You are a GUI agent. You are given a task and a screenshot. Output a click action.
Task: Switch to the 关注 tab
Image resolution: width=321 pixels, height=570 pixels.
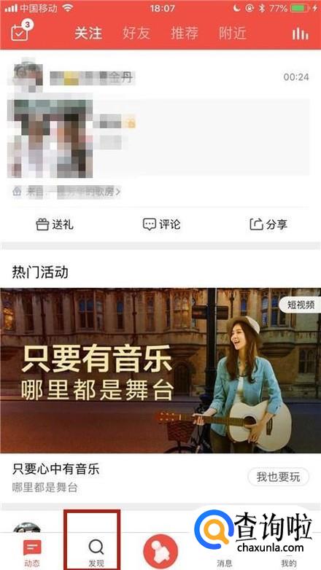click(x=88, y=34)
